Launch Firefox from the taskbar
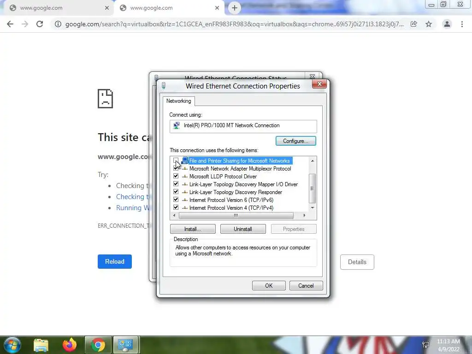This screenshot has width=472, height=354. [70, 345]
